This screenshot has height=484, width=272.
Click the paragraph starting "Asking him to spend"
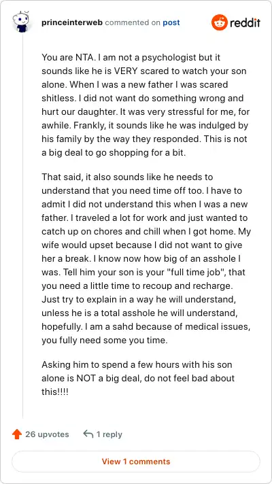(x=138, y=378)
